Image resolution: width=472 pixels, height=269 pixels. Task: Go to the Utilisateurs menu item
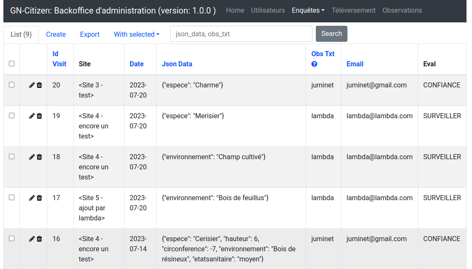[x=268, y=11]
